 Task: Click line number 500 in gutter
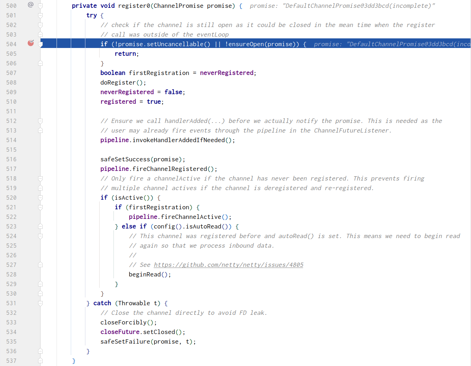[x=11, y=6]
